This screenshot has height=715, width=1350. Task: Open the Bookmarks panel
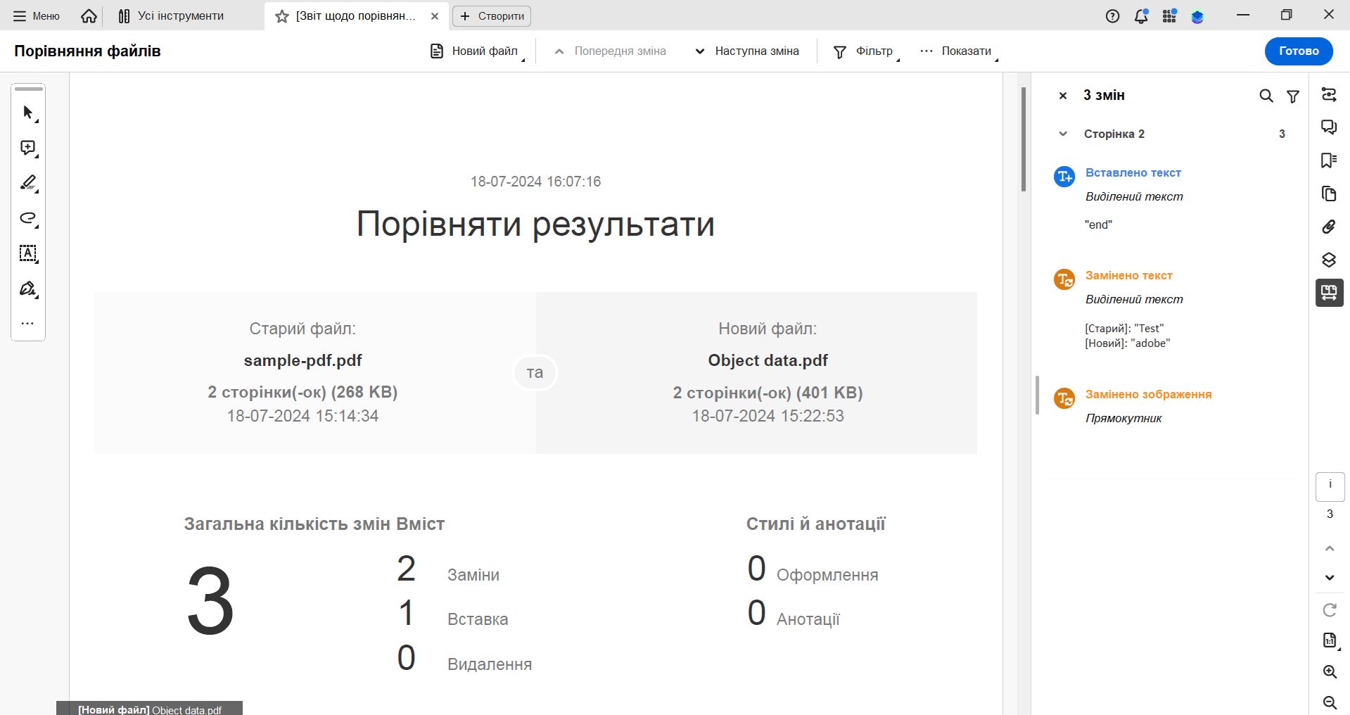(1329, 160)
